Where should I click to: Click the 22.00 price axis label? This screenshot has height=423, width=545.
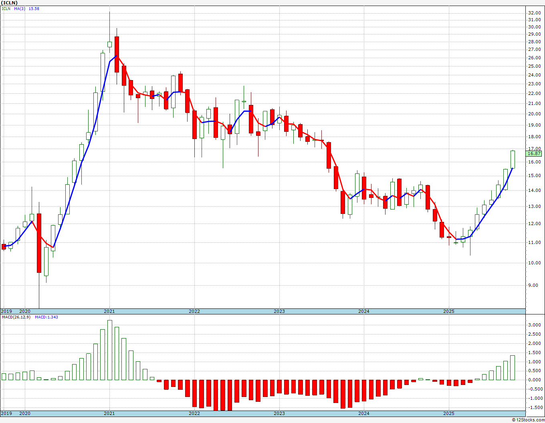point(534,93)
